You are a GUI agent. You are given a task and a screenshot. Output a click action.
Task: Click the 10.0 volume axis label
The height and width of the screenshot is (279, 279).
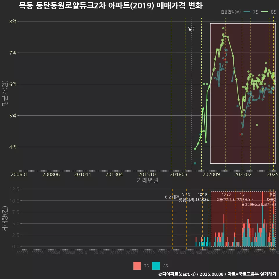coord(15,201)
